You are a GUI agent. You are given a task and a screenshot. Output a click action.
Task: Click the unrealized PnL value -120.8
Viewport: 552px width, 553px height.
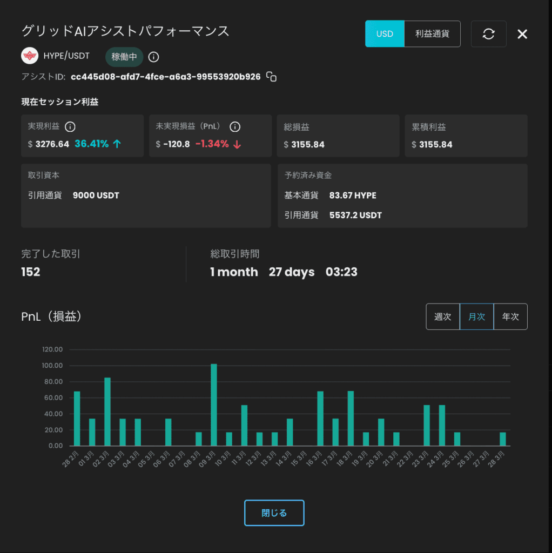coord(177,144)
